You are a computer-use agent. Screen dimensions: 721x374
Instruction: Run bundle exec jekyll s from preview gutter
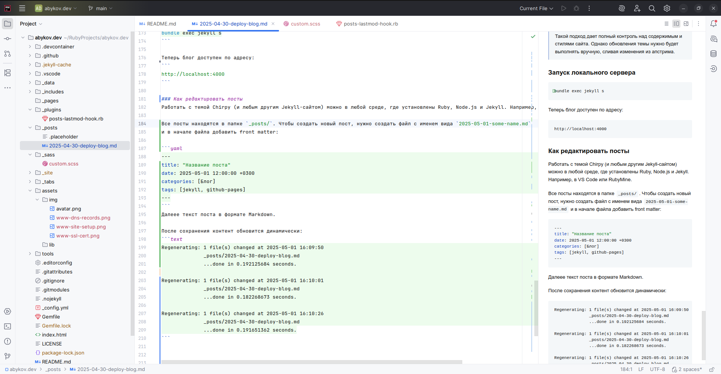(x=554, y=91)
